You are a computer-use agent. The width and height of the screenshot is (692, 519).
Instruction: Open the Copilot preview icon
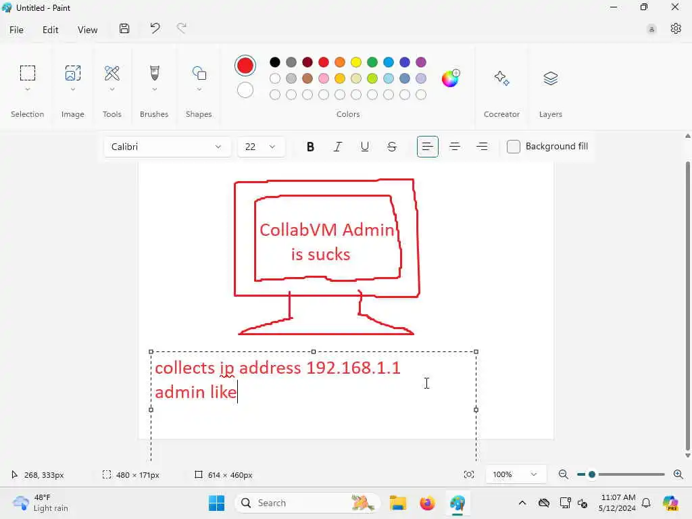(670, 503)
